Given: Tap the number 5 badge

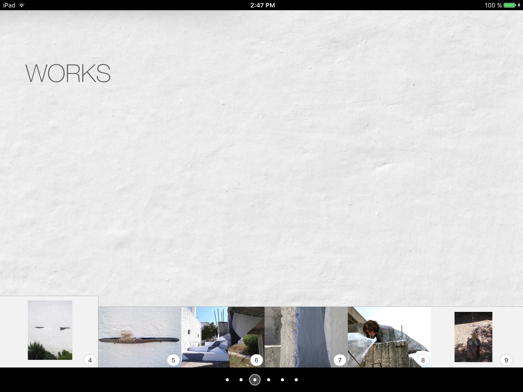Looking at the screenshot, I should pos(173,360).
